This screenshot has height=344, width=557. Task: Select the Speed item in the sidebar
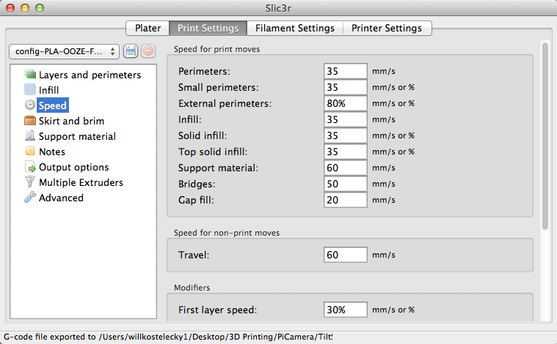click(x=52, y=105)
